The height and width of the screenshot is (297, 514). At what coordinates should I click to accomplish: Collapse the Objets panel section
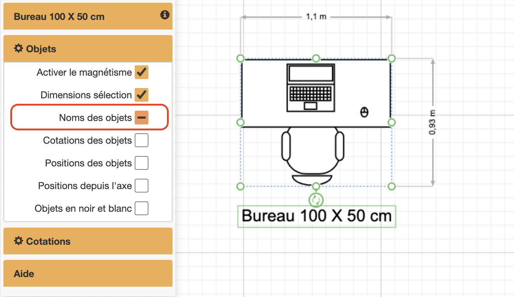[88, 49]
